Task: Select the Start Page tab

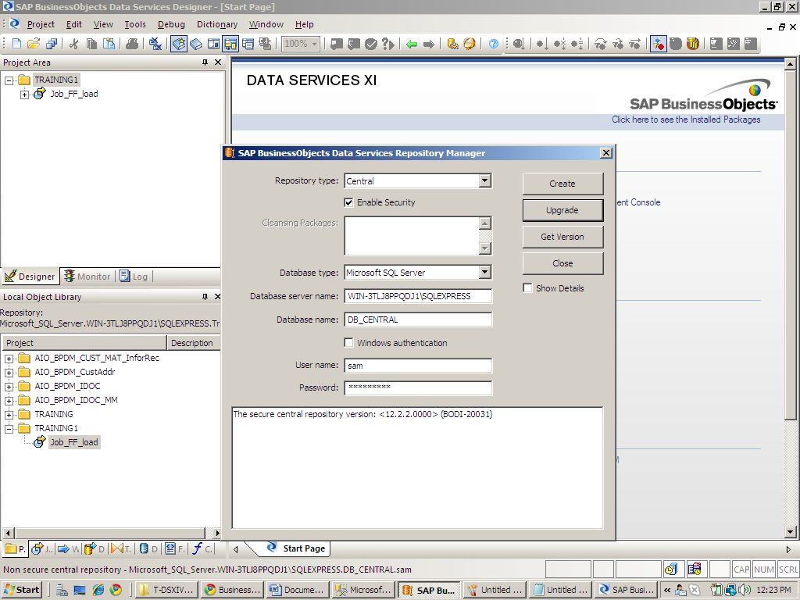Action: click(298, 548)
